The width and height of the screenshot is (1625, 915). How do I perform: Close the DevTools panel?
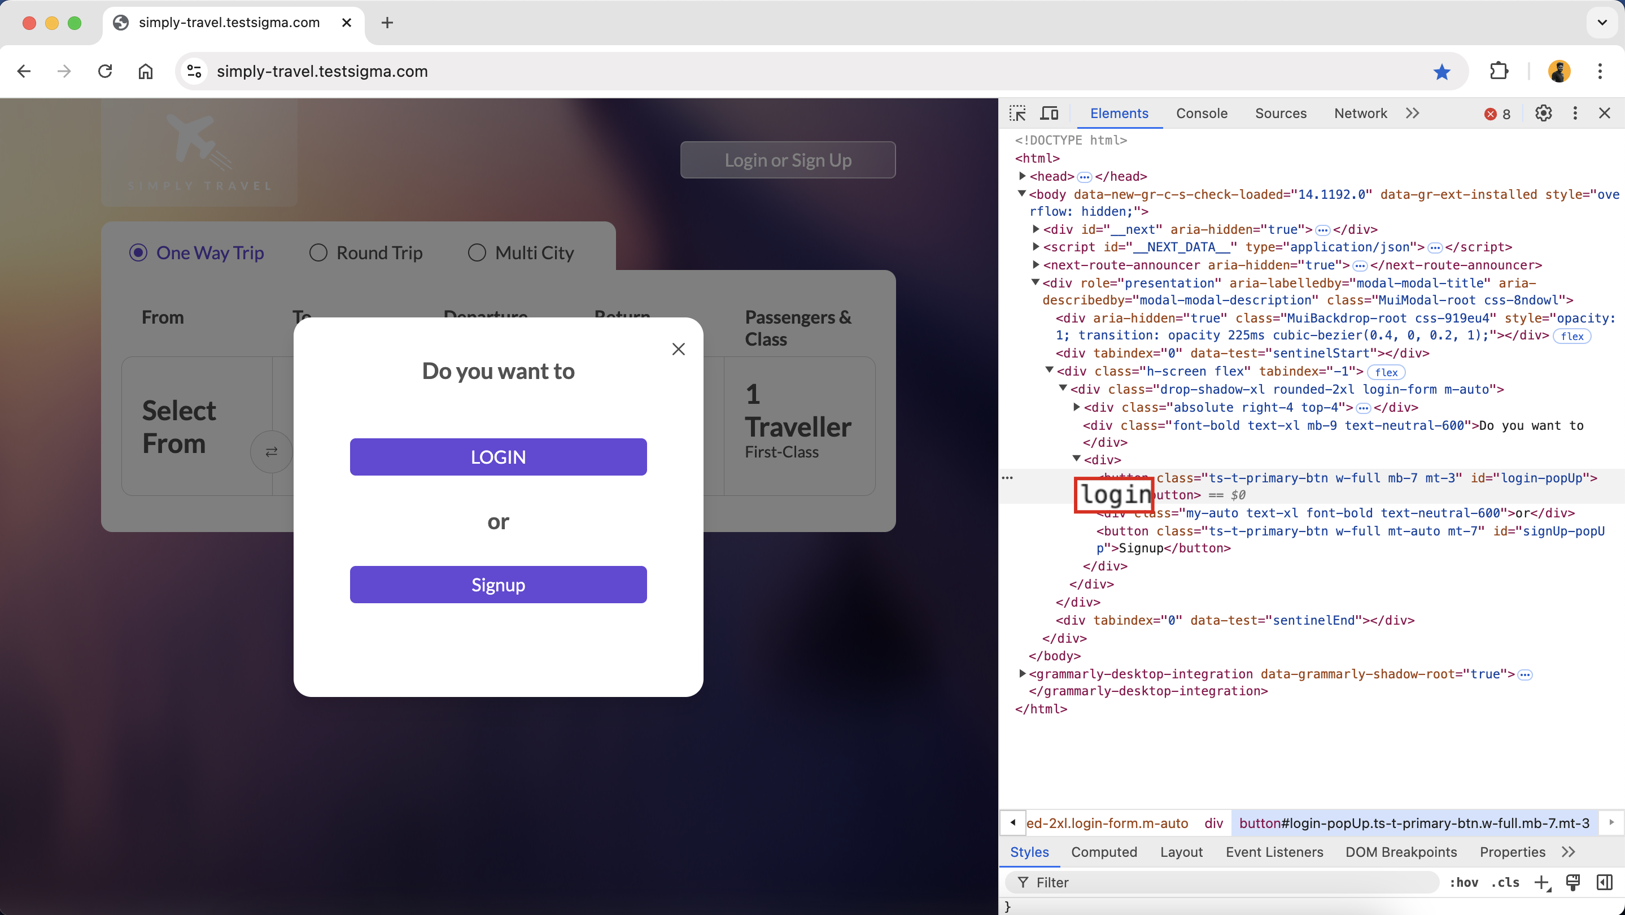[1605, 114]
